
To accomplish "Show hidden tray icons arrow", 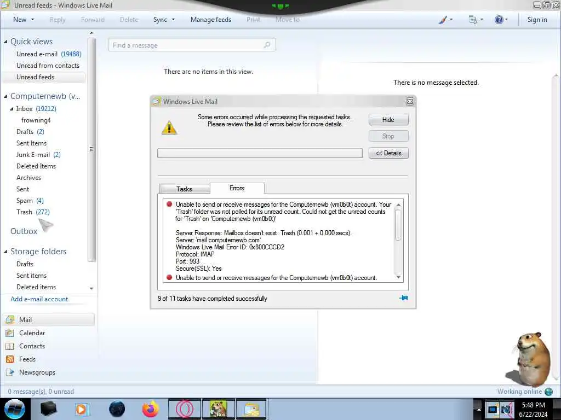I will click(479, 409).
